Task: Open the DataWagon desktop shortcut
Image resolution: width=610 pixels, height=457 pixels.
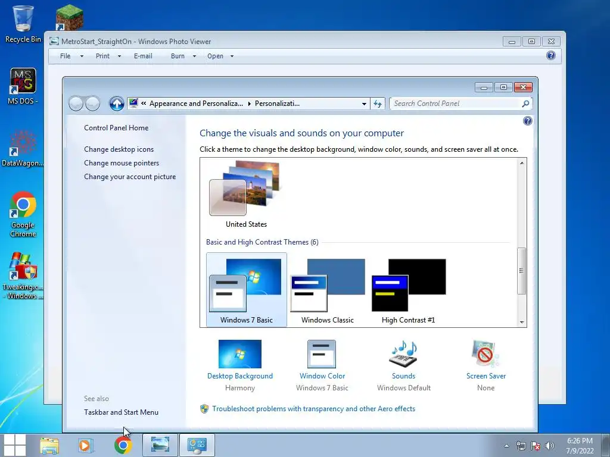Action: tap(23, 148)
